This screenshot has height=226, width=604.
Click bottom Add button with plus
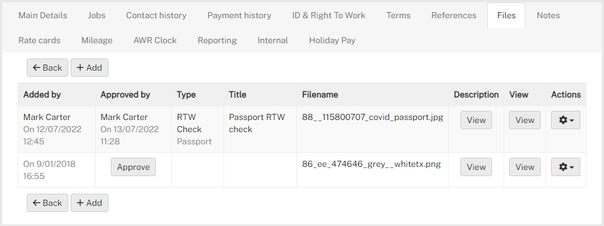(90, 203)
